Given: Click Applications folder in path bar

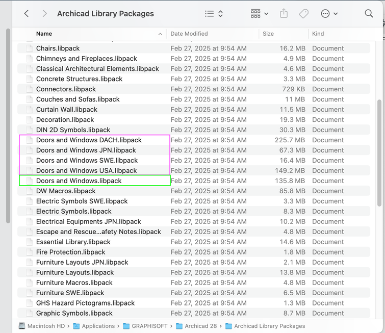Looking at the screenshot, I should pyautogui.click(x=94, y=326).
